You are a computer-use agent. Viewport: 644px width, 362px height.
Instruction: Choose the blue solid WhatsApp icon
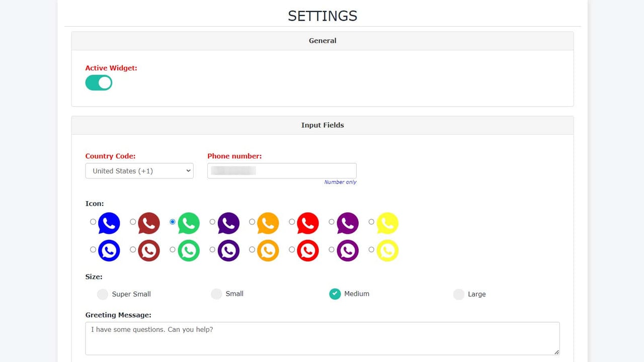[x=109, y=223]
